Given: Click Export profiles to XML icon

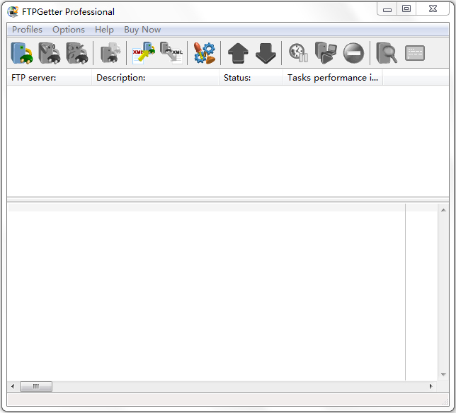Looking at the screenshot, I should 171,53.
